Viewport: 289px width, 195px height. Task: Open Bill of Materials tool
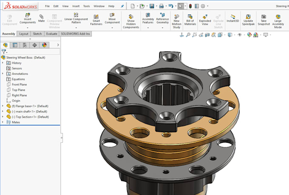point(190,20)
